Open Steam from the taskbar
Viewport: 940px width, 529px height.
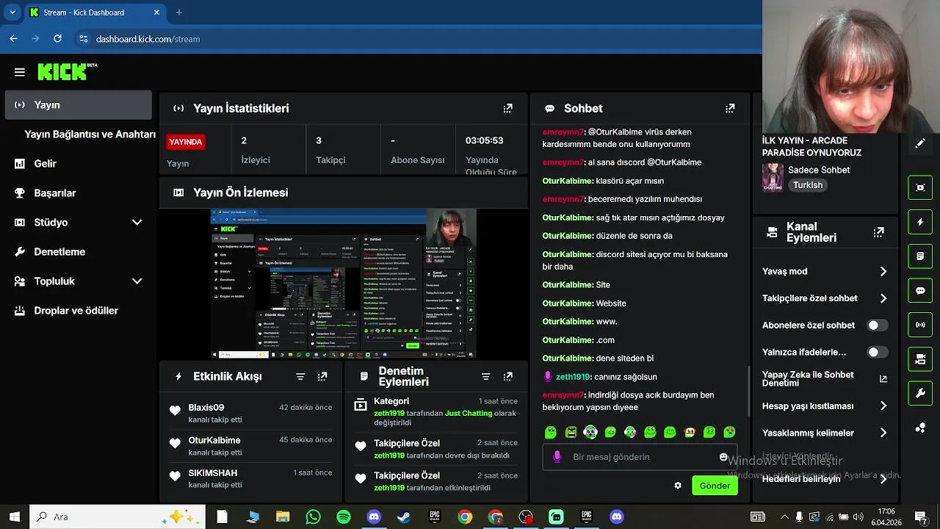pos(404,517)
